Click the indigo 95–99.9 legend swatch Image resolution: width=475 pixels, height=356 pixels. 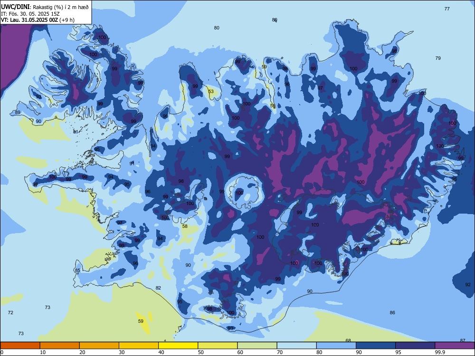pos(415,346)
